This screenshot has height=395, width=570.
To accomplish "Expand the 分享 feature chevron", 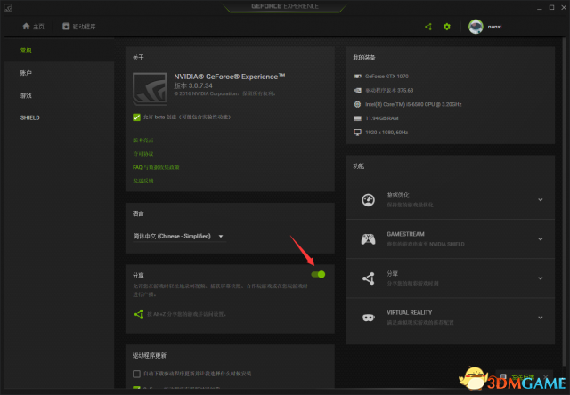I will tap(541, 278).
